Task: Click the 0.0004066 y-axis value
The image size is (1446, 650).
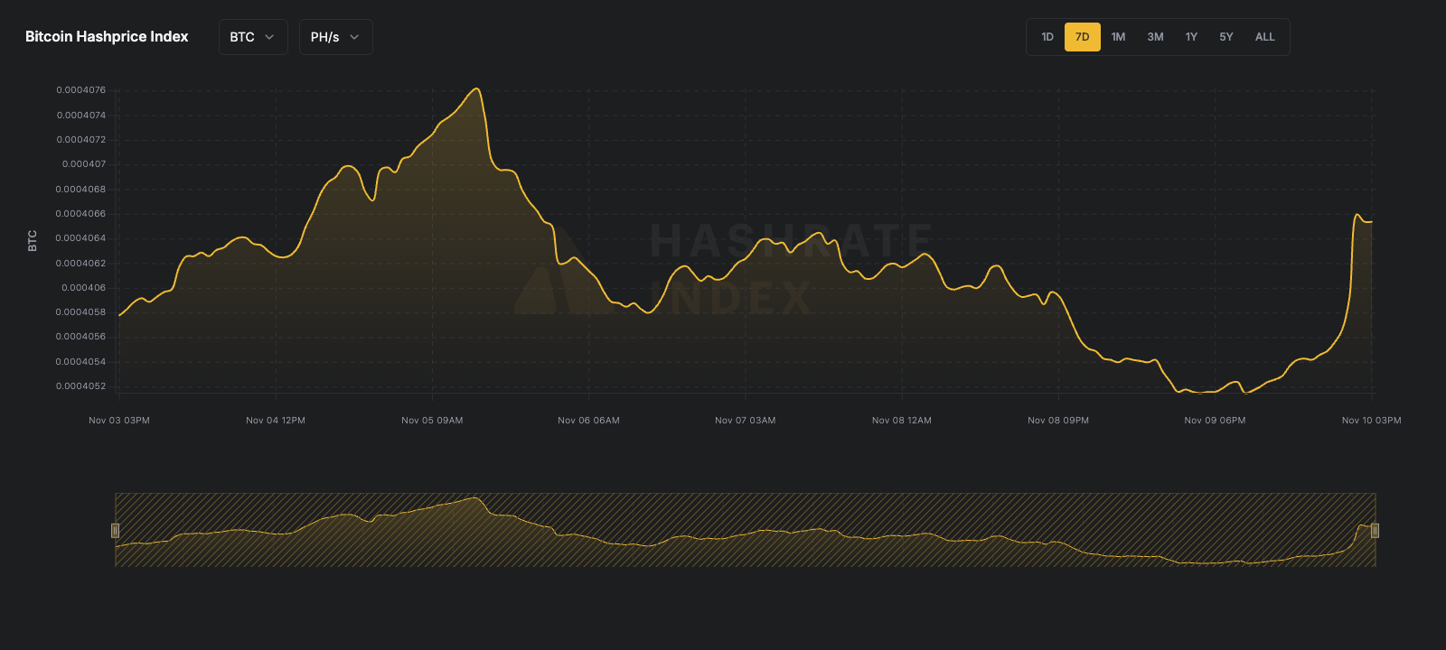Action: pos(81,214)
